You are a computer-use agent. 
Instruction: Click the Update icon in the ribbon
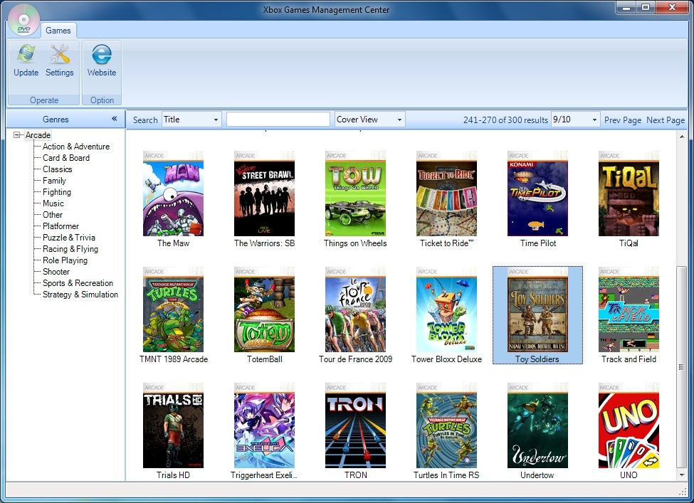tap(26, 61)
